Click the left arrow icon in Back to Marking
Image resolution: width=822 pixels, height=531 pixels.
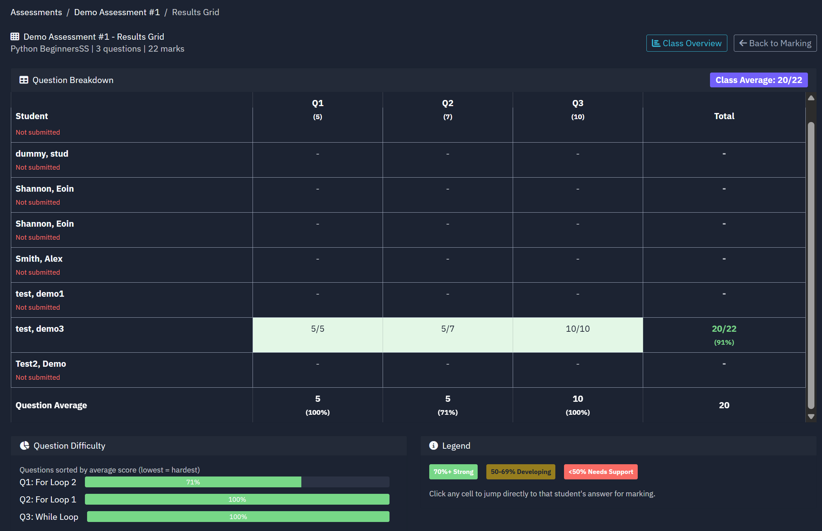click(x=743, y=43)
